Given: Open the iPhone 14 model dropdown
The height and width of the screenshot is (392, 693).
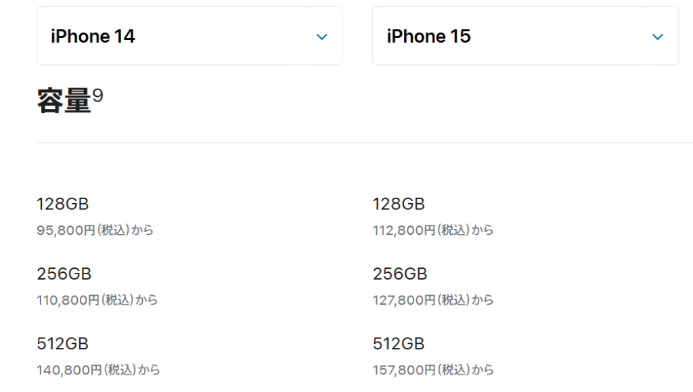Looking at the screenshot, I should click(189, 36).
